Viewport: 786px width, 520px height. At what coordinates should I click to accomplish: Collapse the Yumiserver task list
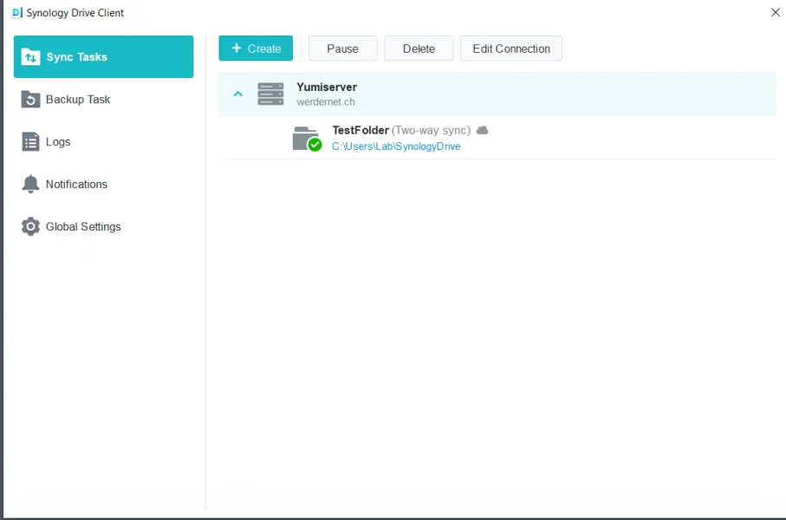tap(238, 94)
